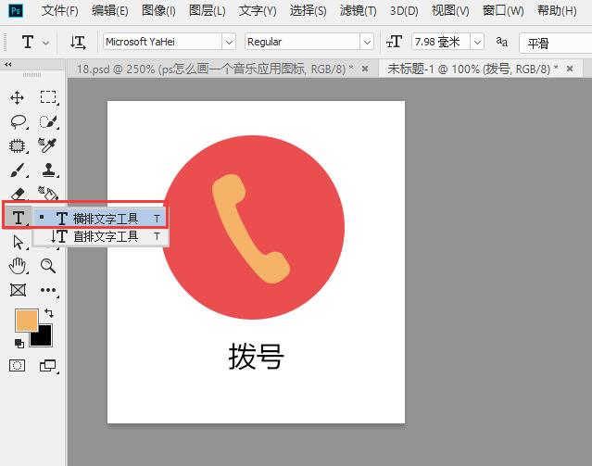The image size is (592, 466).
Task: Grab the toolbox gripper handle
Action: 32,75
